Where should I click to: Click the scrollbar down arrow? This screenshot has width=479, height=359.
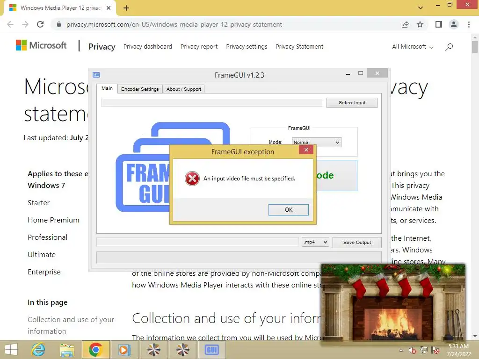tap(475, 337)
